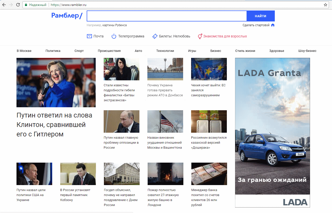Screen dimensions: 332x213
Task: Click the TV guide power icon
Action: 114,36
